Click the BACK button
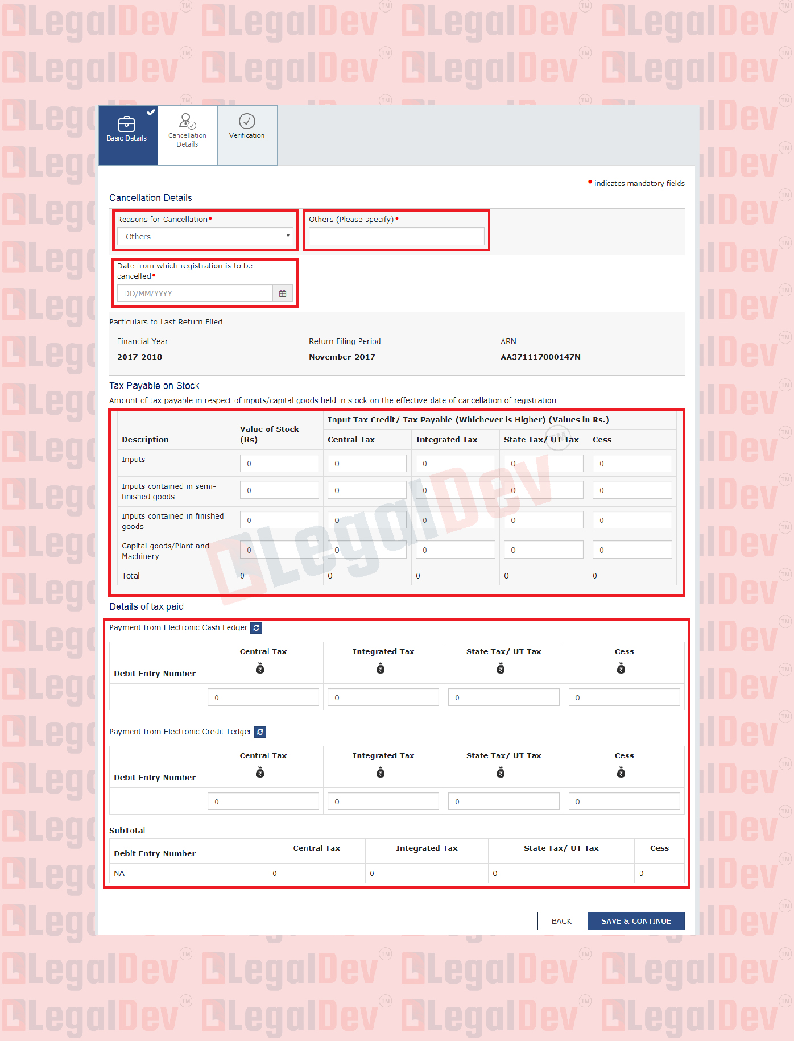Image resolution: width=794 pixels, height=1041 pixels. (x=561, y=921)
